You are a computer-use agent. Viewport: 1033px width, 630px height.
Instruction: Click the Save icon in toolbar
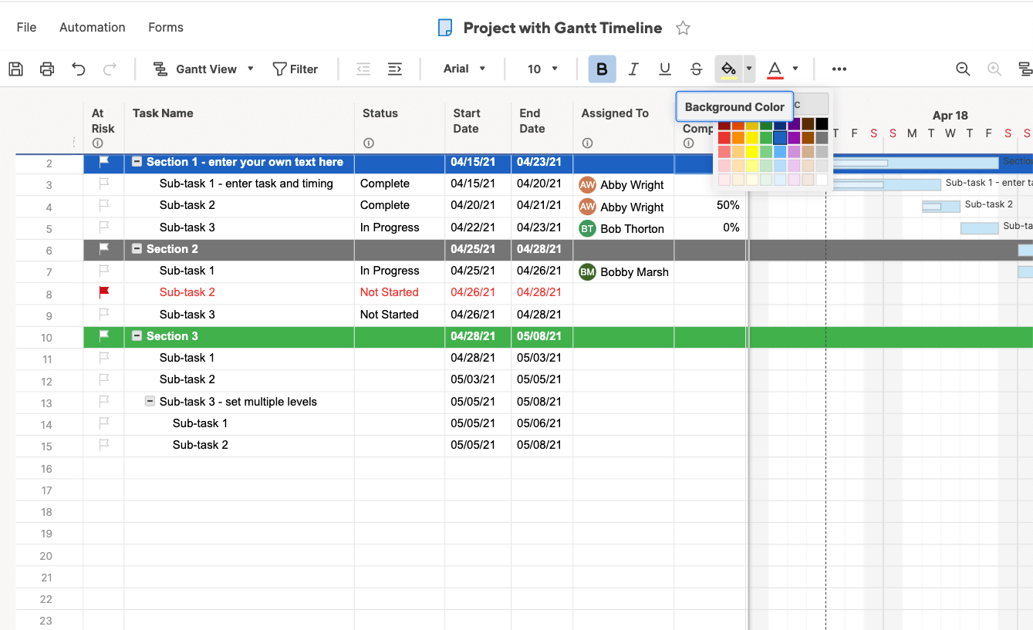click(x=15, y=69)
